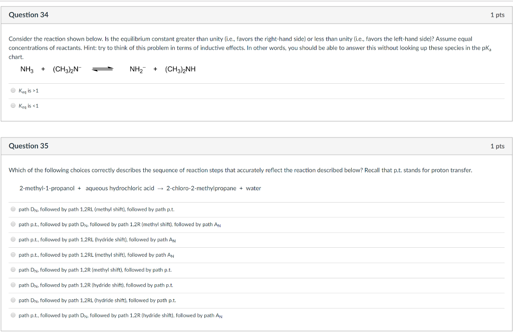Click the equilibrium arrow in the reaction

pos(102,69)
